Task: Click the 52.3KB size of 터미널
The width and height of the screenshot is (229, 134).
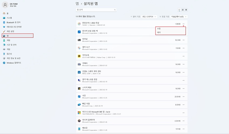Action: point(178,40)
